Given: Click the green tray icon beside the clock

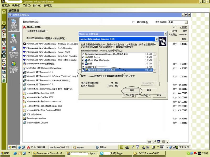Looking at the screenshot, I should [188, 153].
